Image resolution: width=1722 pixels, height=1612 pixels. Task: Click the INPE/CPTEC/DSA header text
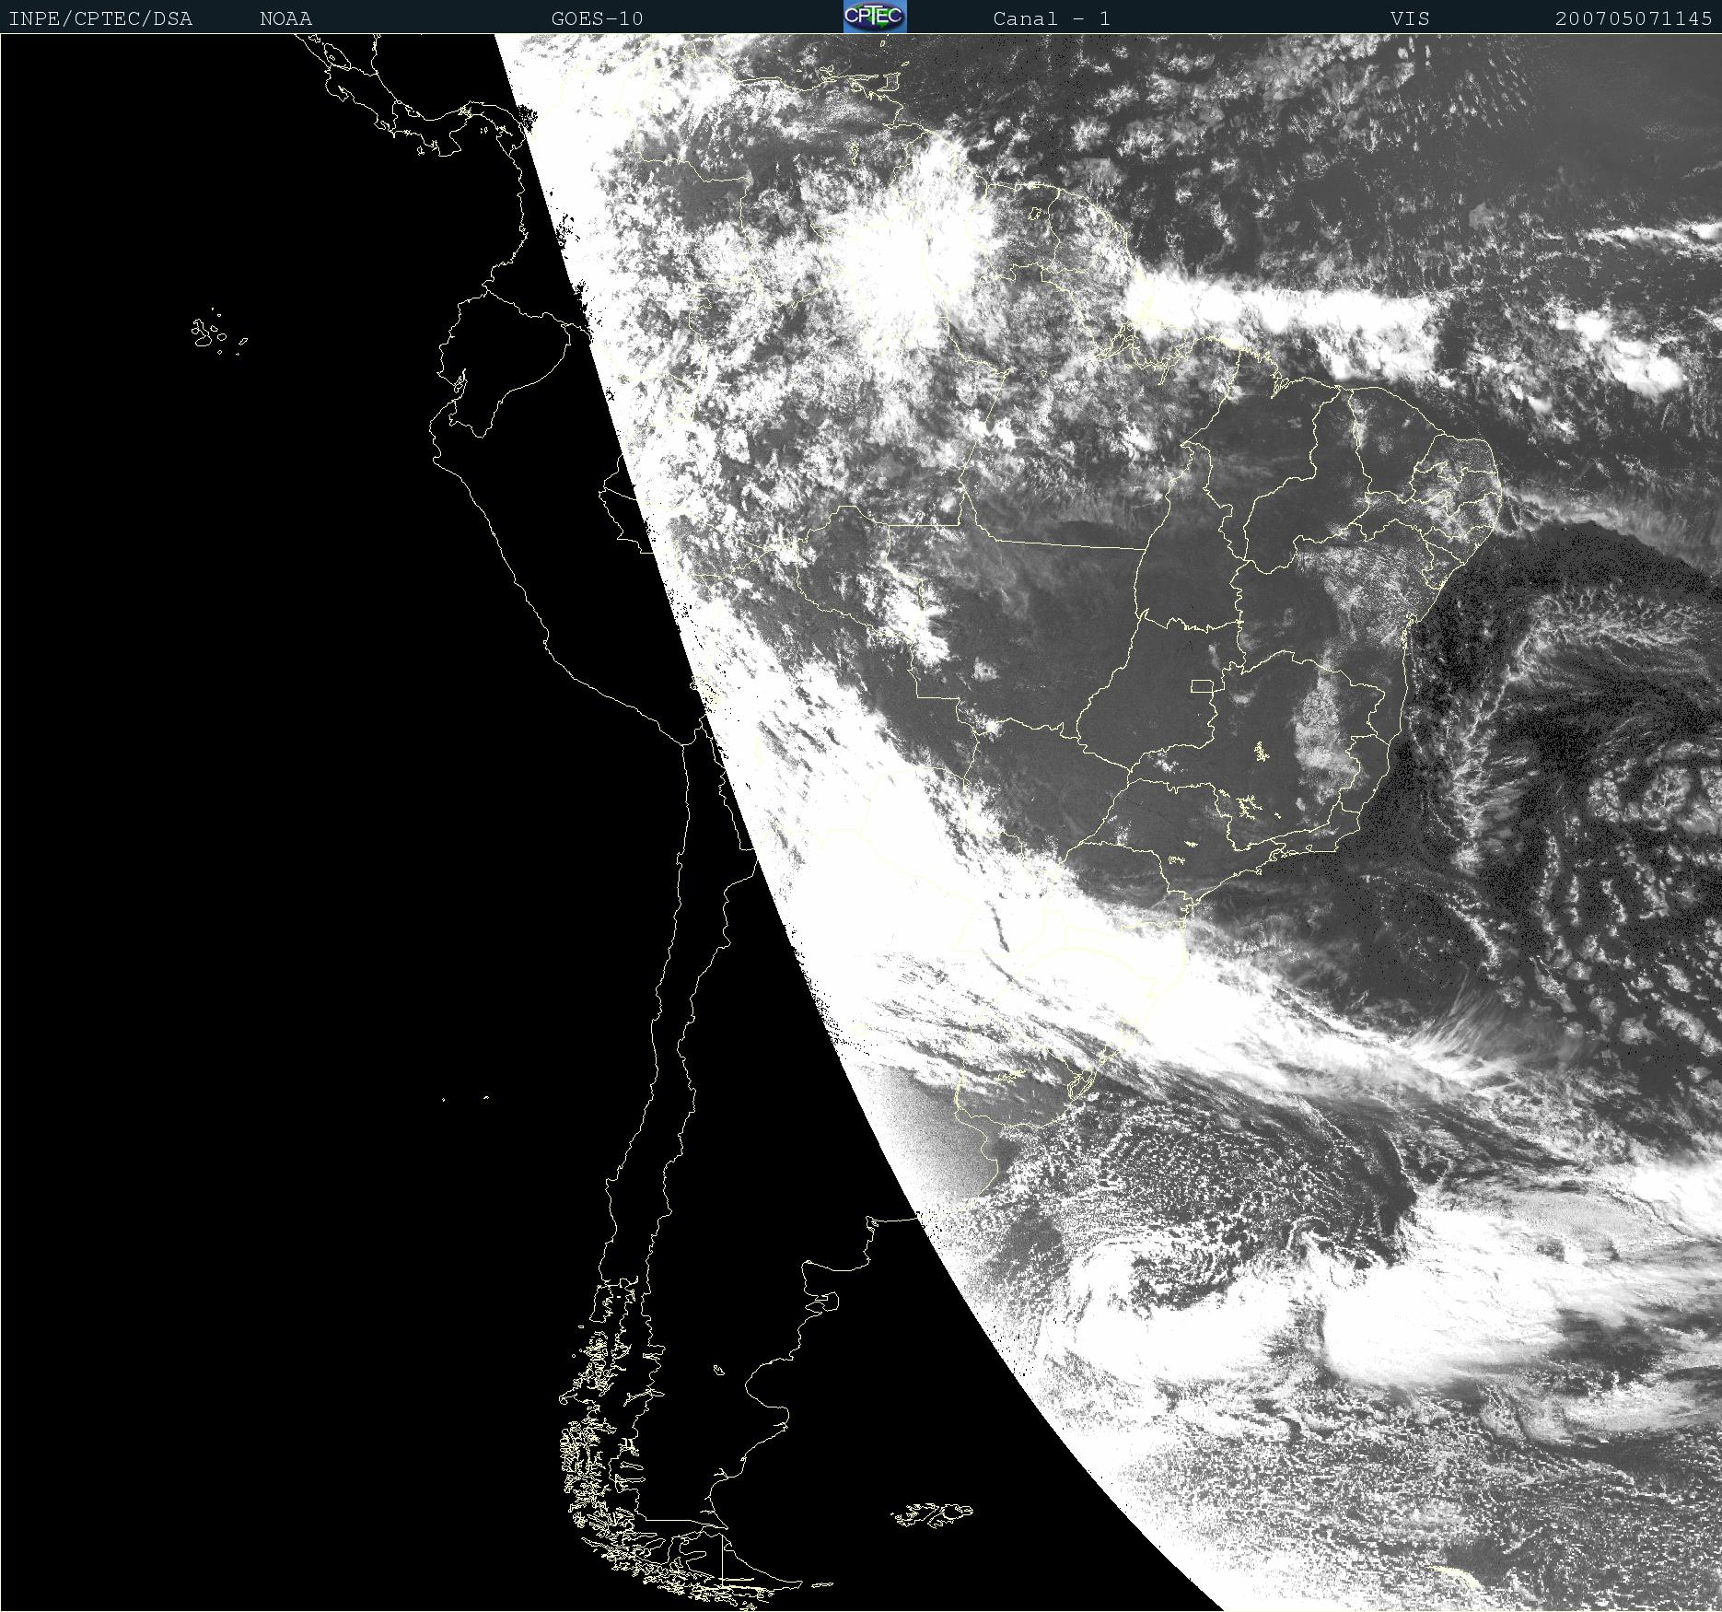100,18
